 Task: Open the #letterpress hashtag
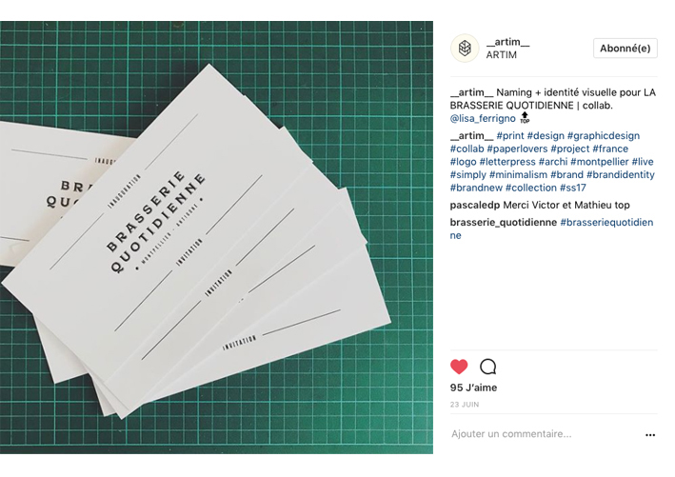507,162
